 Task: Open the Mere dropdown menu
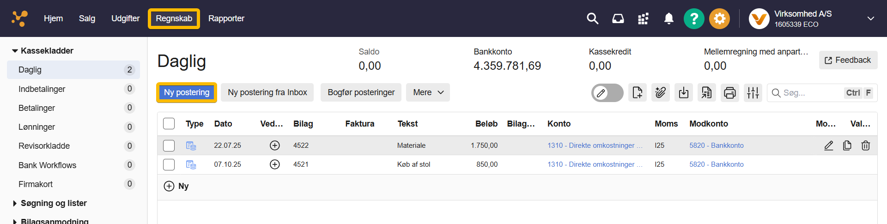pos(428,92)
